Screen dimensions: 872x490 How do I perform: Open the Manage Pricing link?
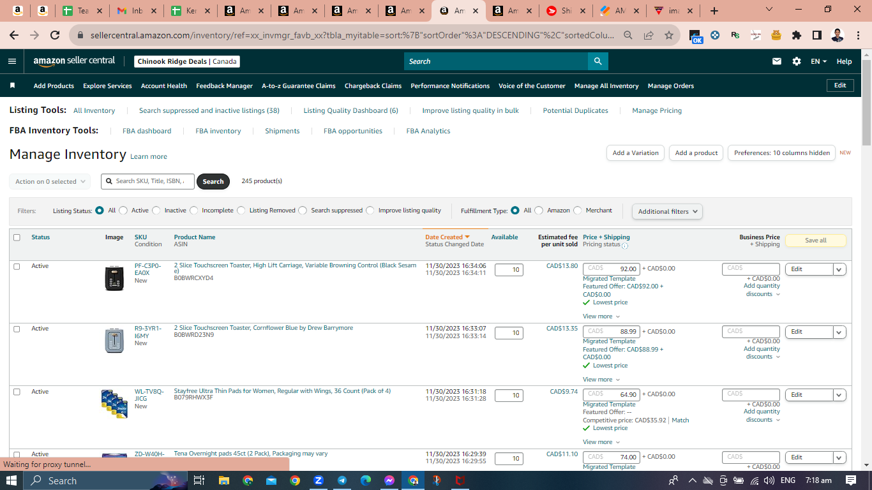point(657,110)
